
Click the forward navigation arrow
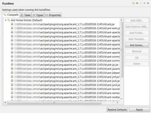coord(141,3)
